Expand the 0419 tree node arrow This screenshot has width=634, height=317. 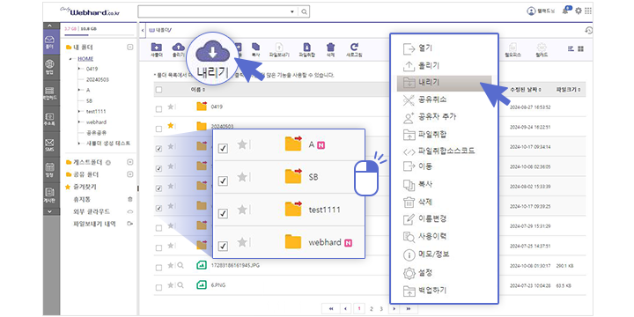point(79,69)
